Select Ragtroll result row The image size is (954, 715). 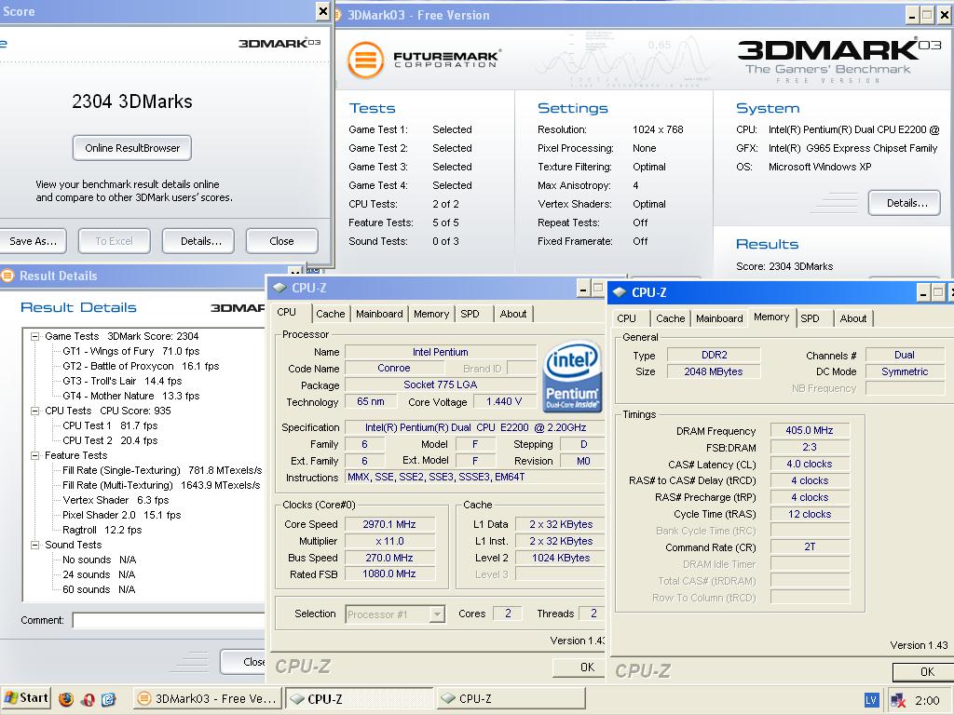[x=102, y=530]
